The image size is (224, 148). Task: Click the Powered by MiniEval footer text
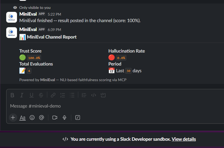point(73,80)
